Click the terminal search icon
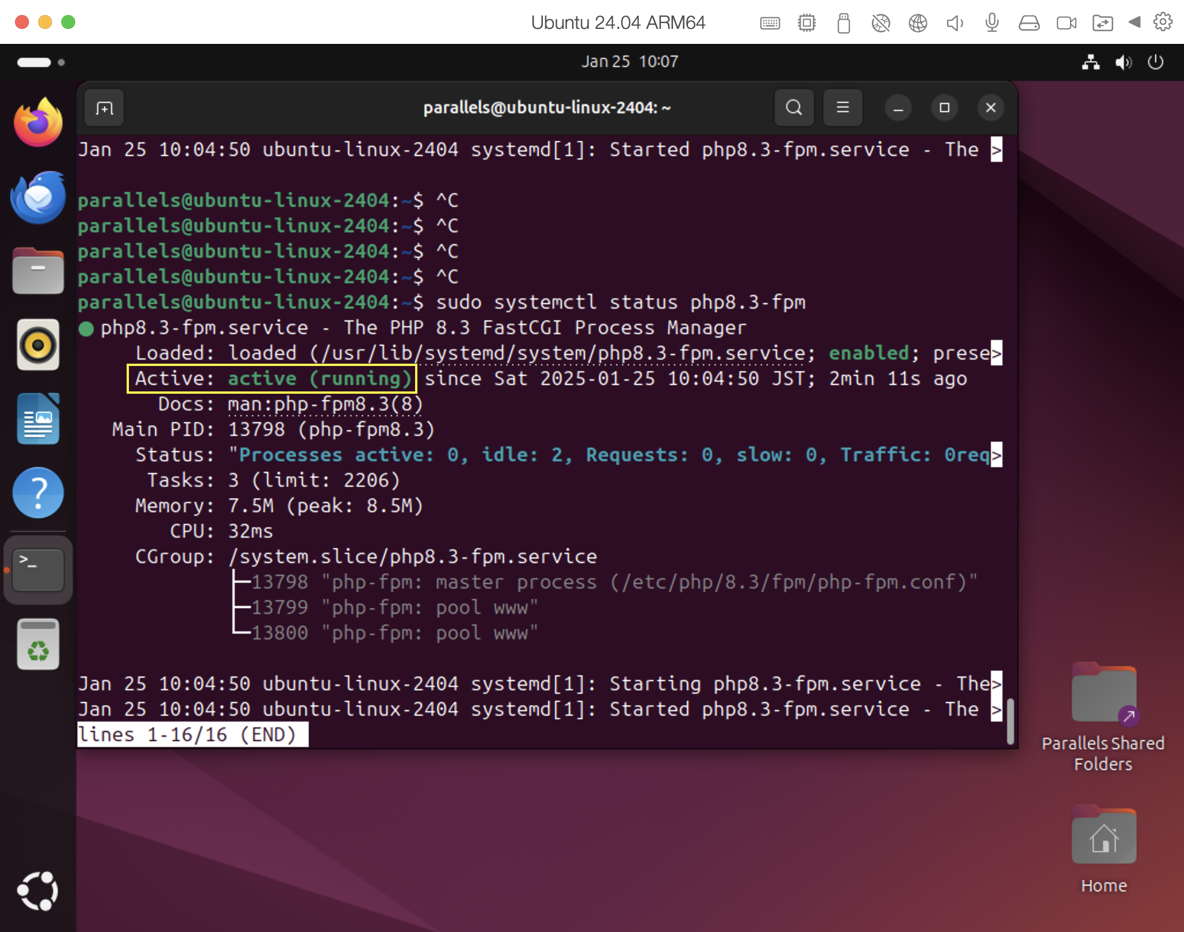This screenshot has height=932, width=1184. click(x=794, y=108)
